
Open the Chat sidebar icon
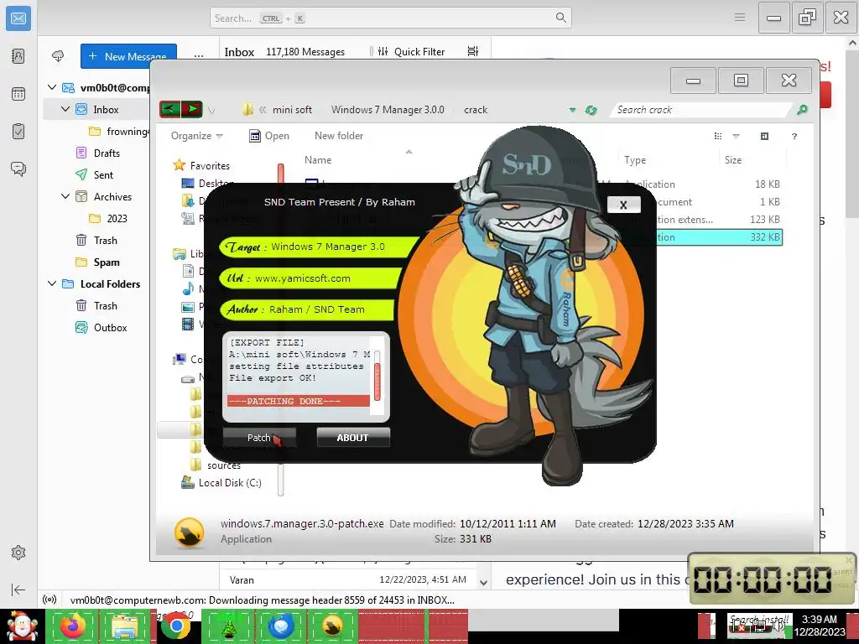point(18,169)
